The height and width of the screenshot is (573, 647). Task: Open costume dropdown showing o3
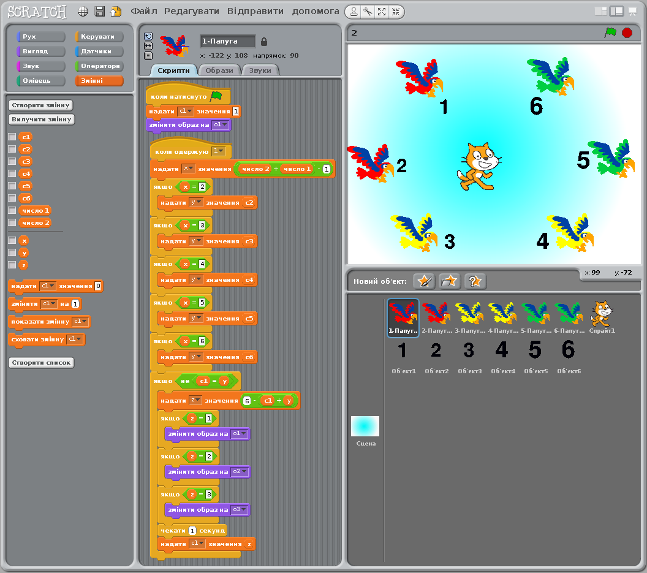pyautogui.click(x=240, y=509)
